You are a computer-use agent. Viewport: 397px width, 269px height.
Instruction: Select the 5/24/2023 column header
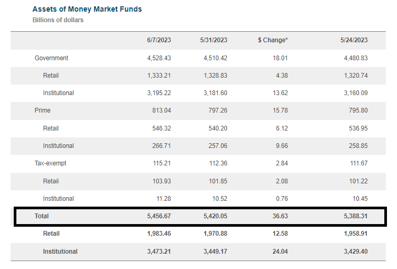coord(354,40)
